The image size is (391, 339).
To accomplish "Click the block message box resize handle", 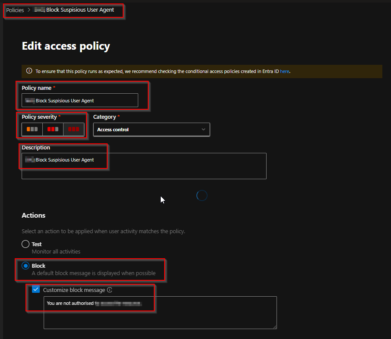I will pyautogui.click(x=274, y=327).
